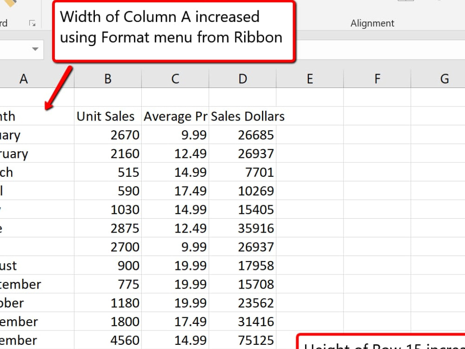Select the cell with unit sales 900
465x349 pixels.
(x=108, y=265)
